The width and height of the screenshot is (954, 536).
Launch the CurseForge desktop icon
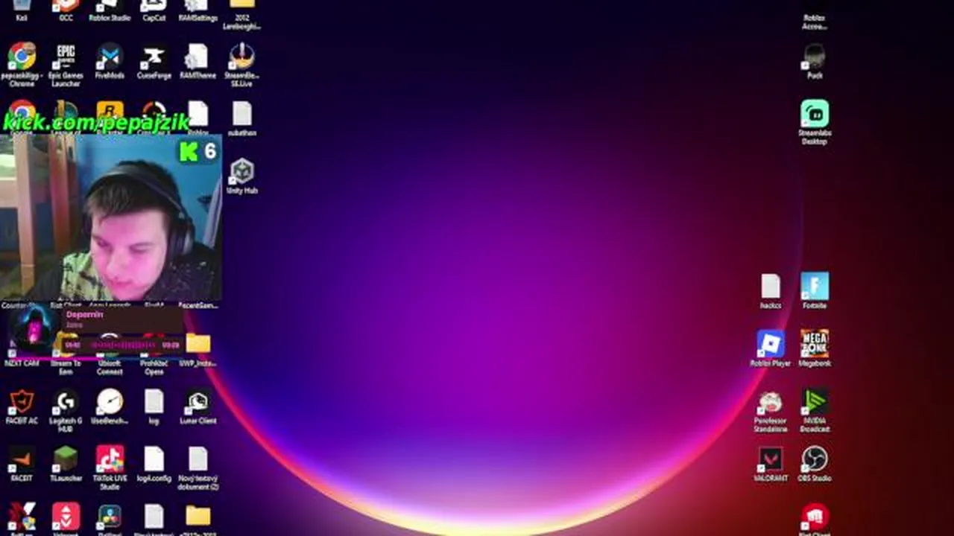(x=154, y=57)
